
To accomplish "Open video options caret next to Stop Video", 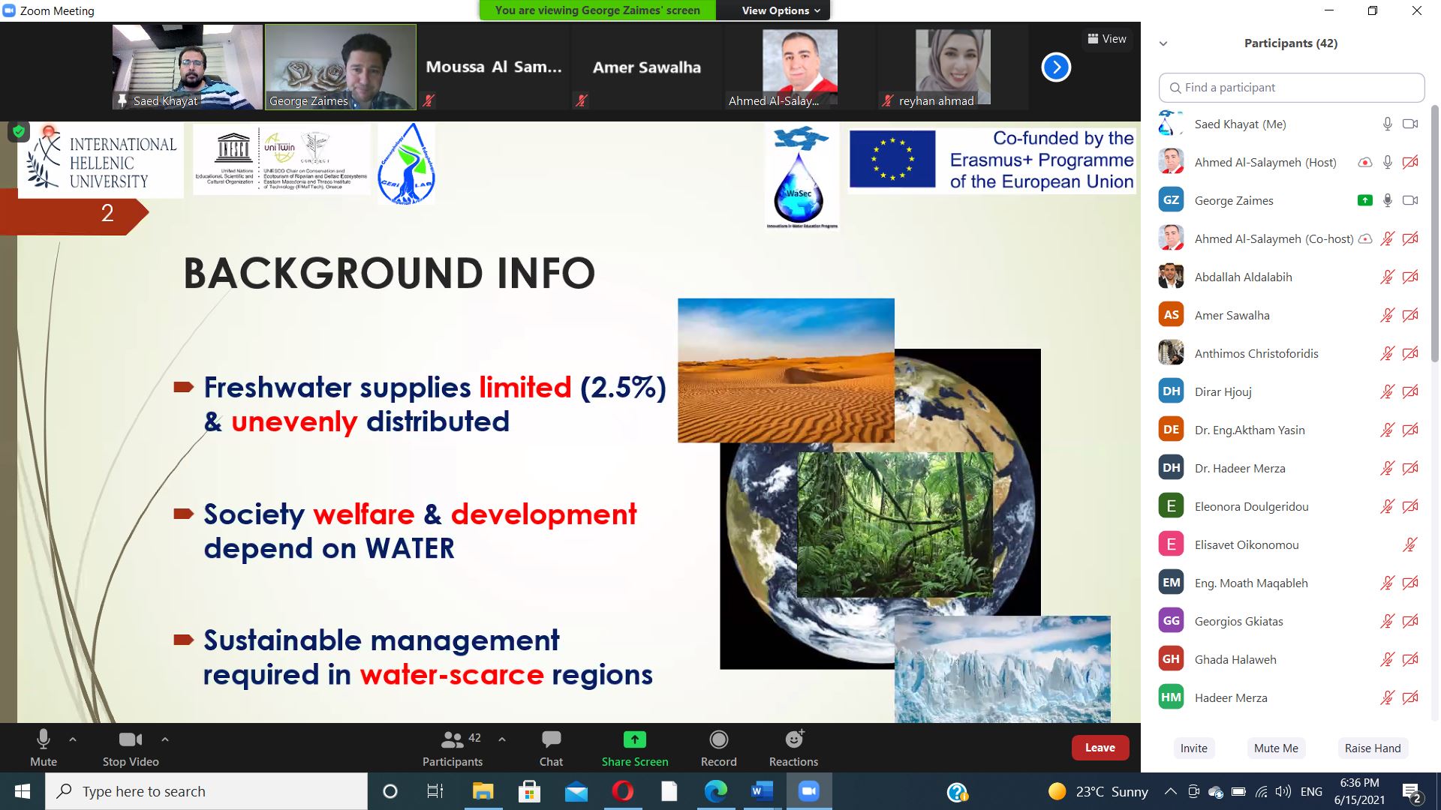I will pos(165,739).
